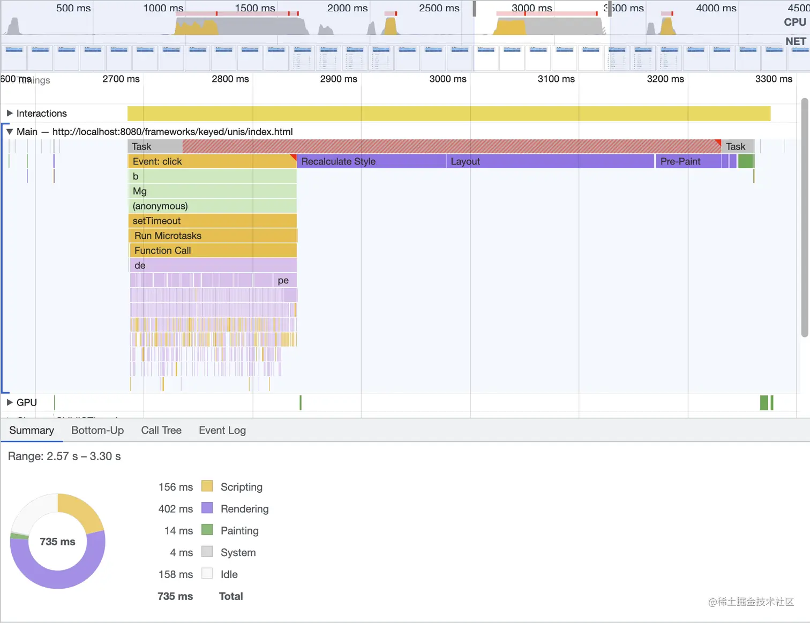Select the Pre-Paint block

click(x=688, y=161)
